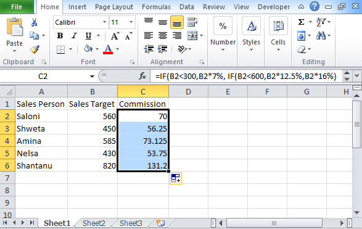Click the Increase Indent icon
362x229 pixels.
pos(163,49)
